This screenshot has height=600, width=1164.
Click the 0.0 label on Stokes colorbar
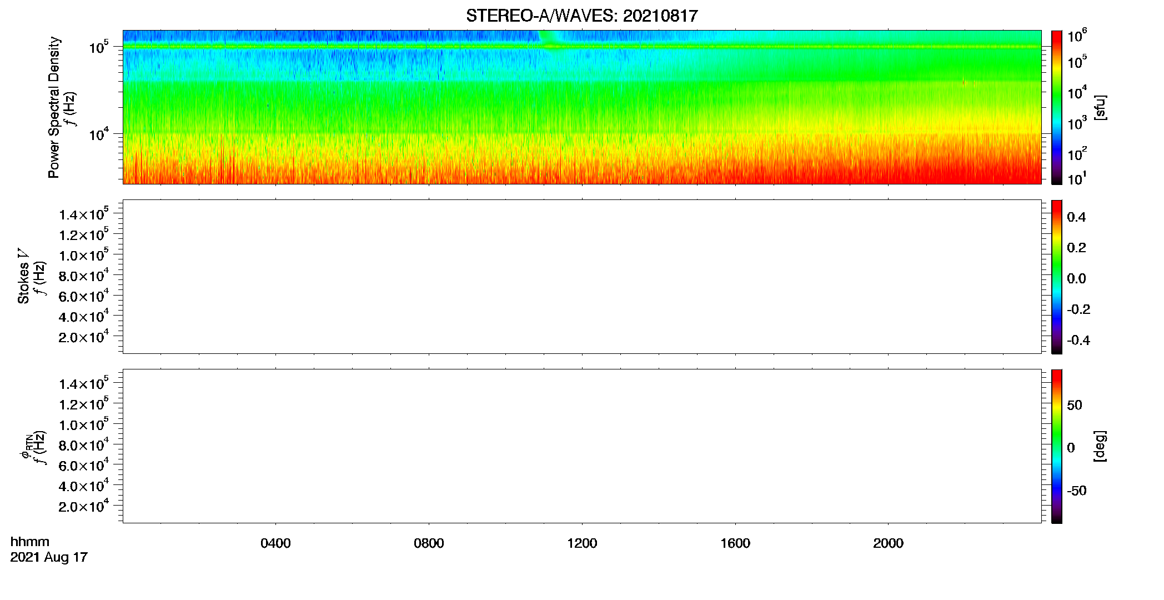(x=1076, y=278)
